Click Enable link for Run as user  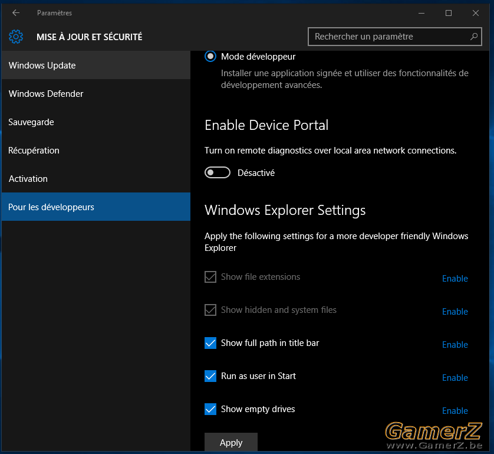(455, 378)
